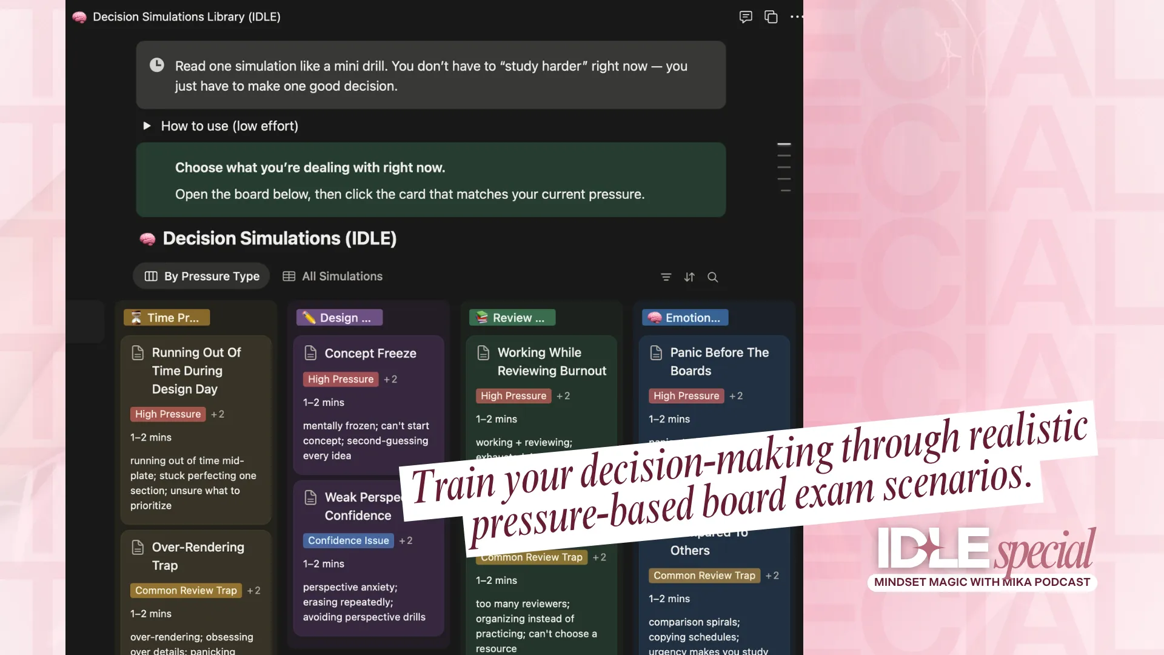Screen dimensions: 1164x655
Task: Click Common Review Trap tag on Over-Rendering Trap card
Action: click(x=186, y=591)
